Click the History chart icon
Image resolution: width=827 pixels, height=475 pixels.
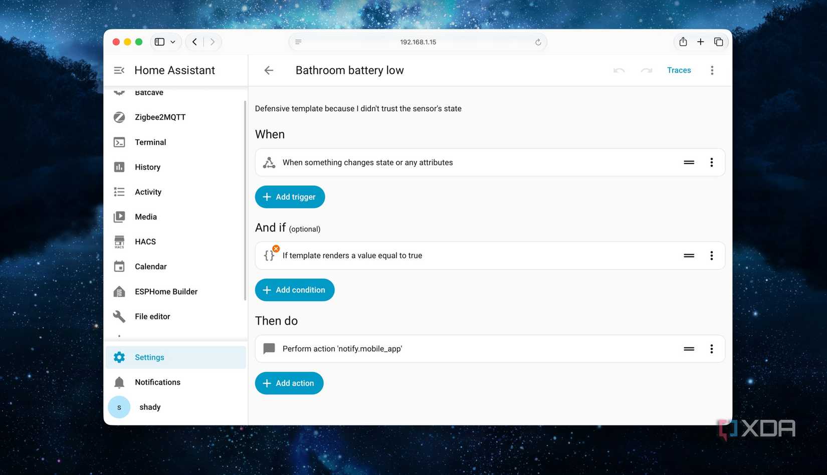119,167
